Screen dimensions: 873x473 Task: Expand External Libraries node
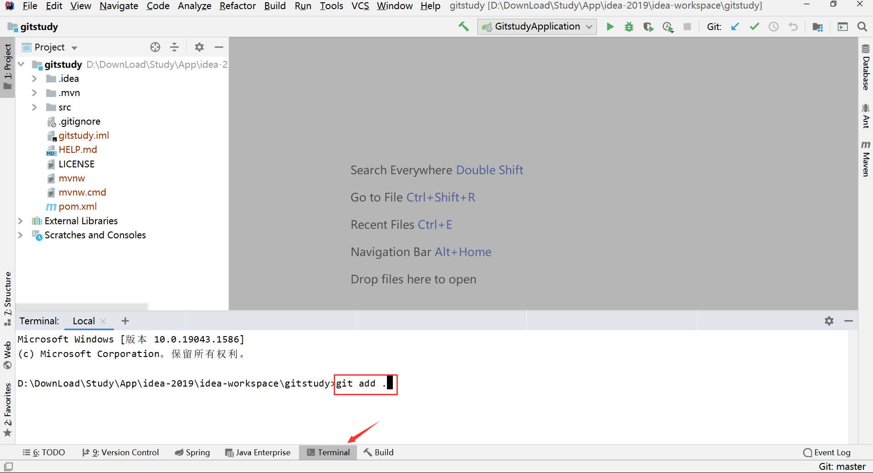(20, 221)
